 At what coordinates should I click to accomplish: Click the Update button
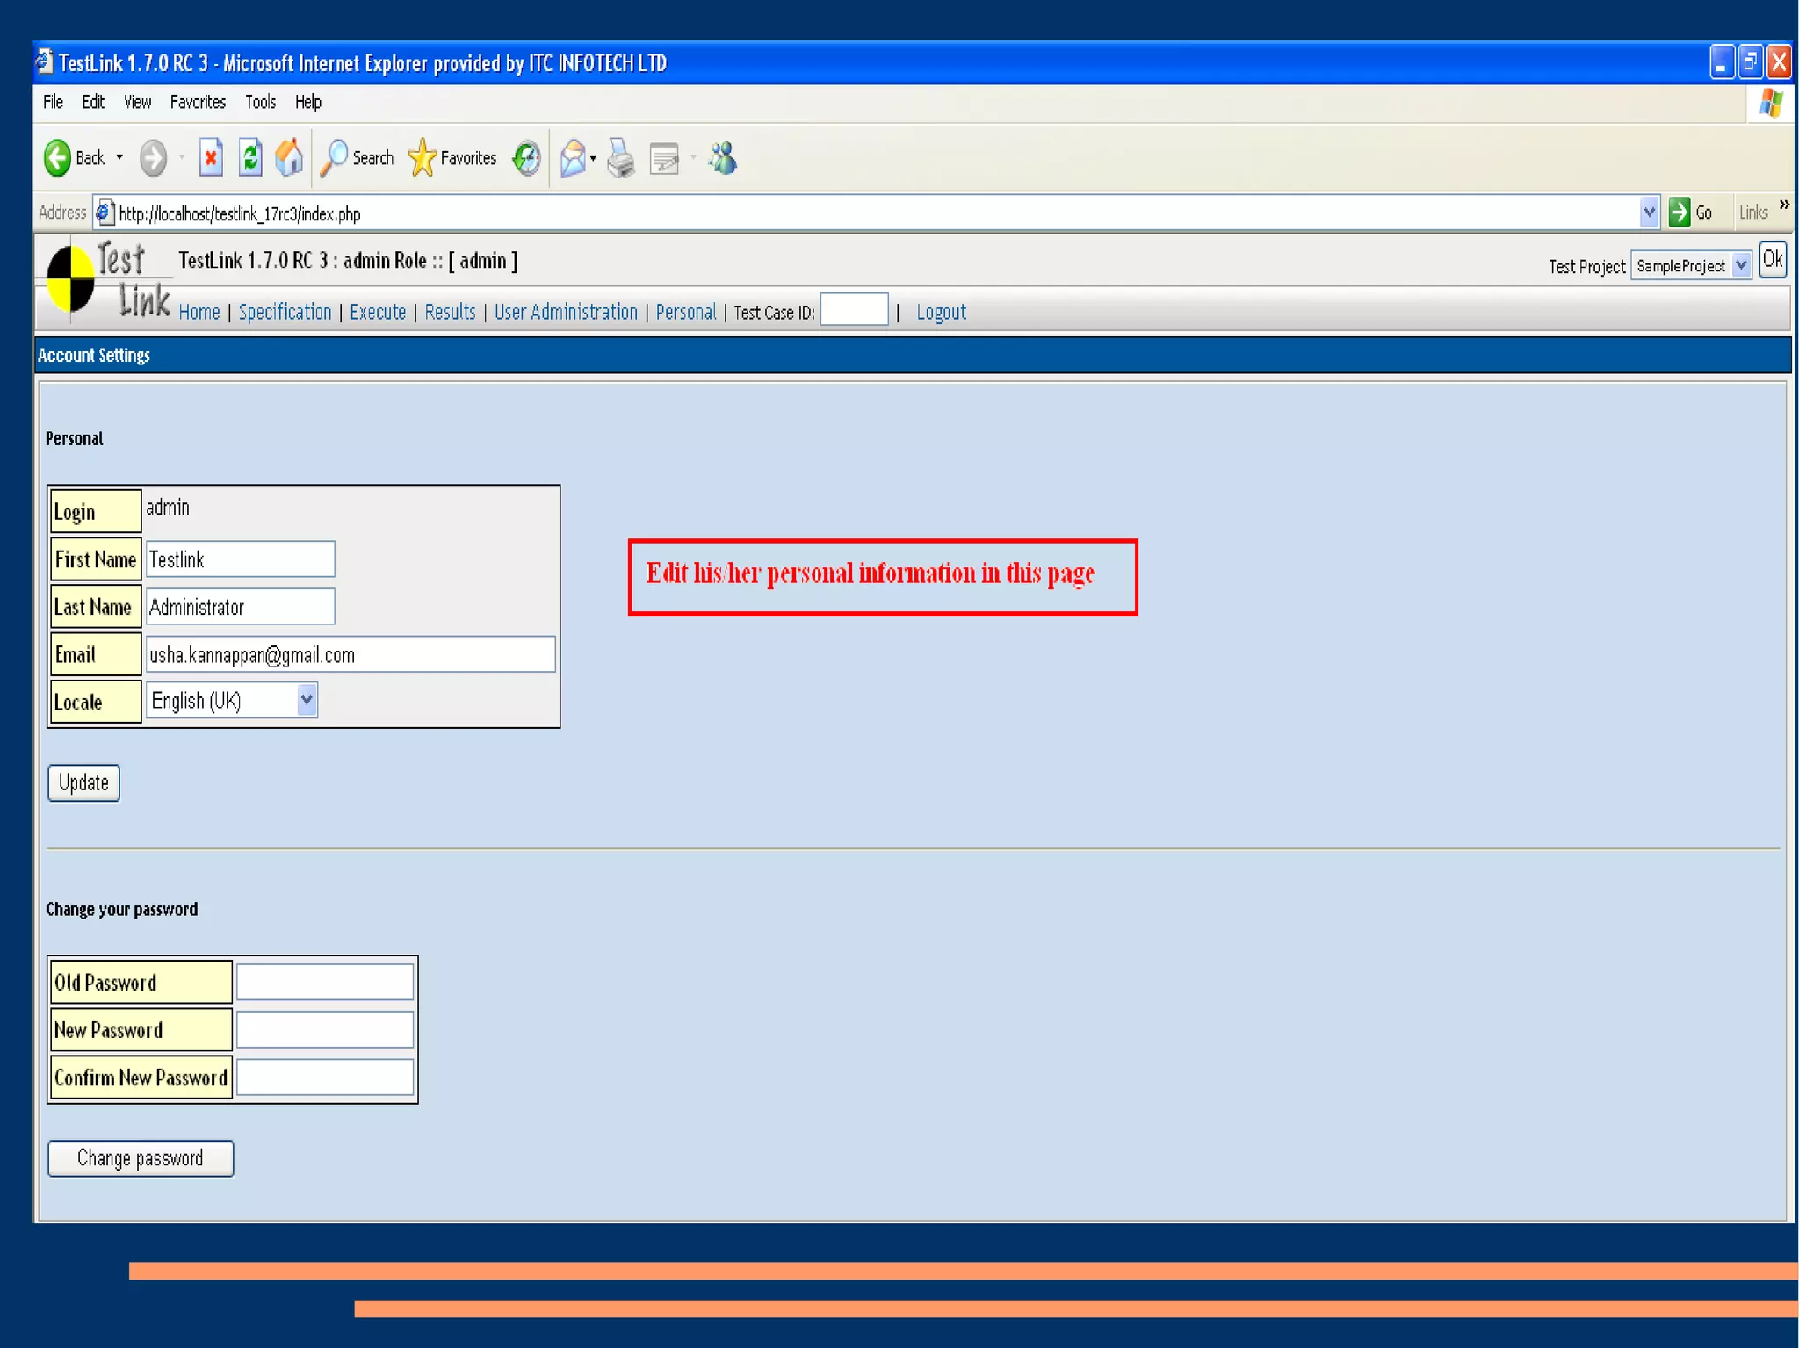point(83,782)
